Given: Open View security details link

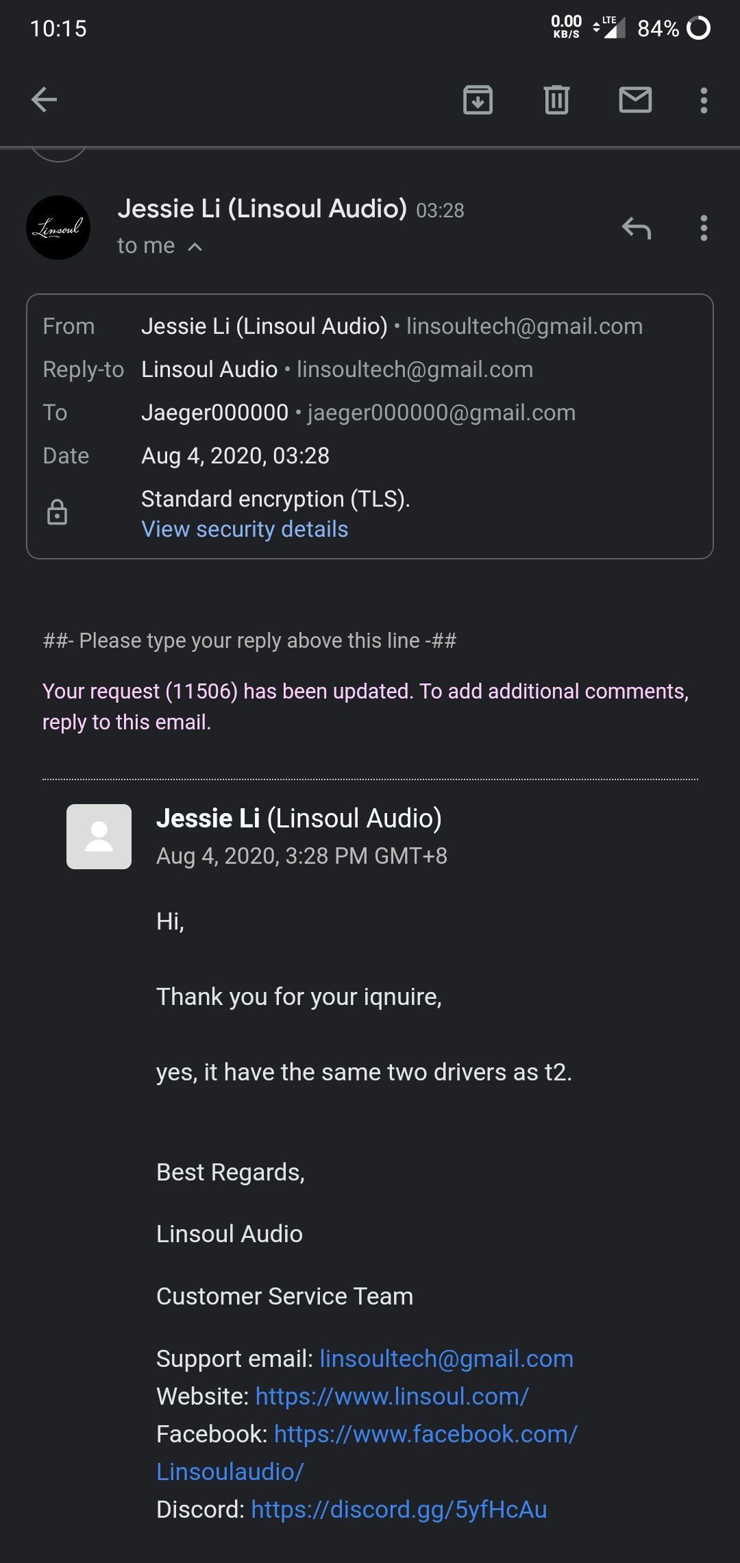Looking at the screenshot, I should coord(245,529).
